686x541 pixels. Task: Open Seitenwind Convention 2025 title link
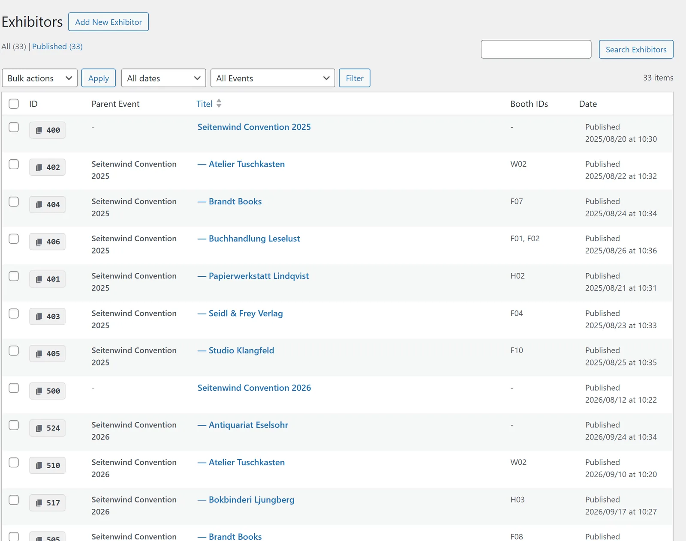click(254, 127)
